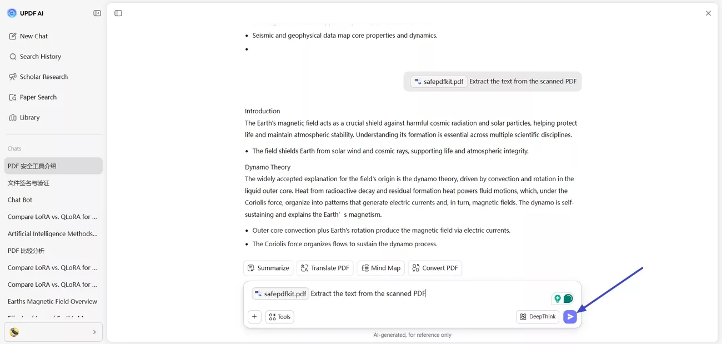Click the Scholar Research icon

(13, 77)
